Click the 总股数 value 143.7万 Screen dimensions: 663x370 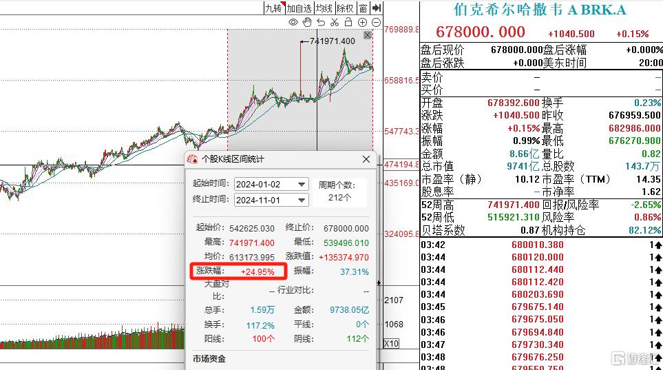643,166
